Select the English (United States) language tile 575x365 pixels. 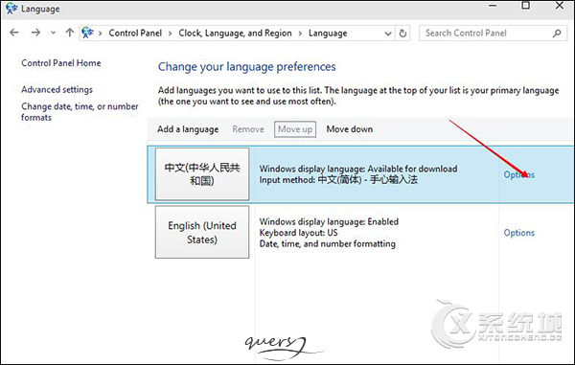(x=202, y=233)
